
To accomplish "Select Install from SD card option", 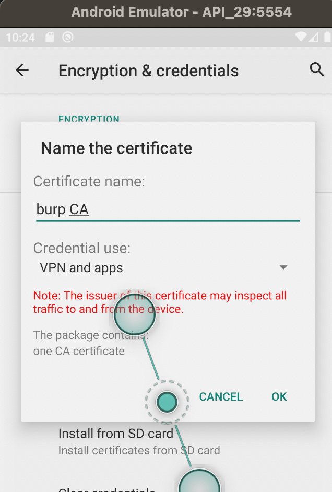I will (139, 442).
